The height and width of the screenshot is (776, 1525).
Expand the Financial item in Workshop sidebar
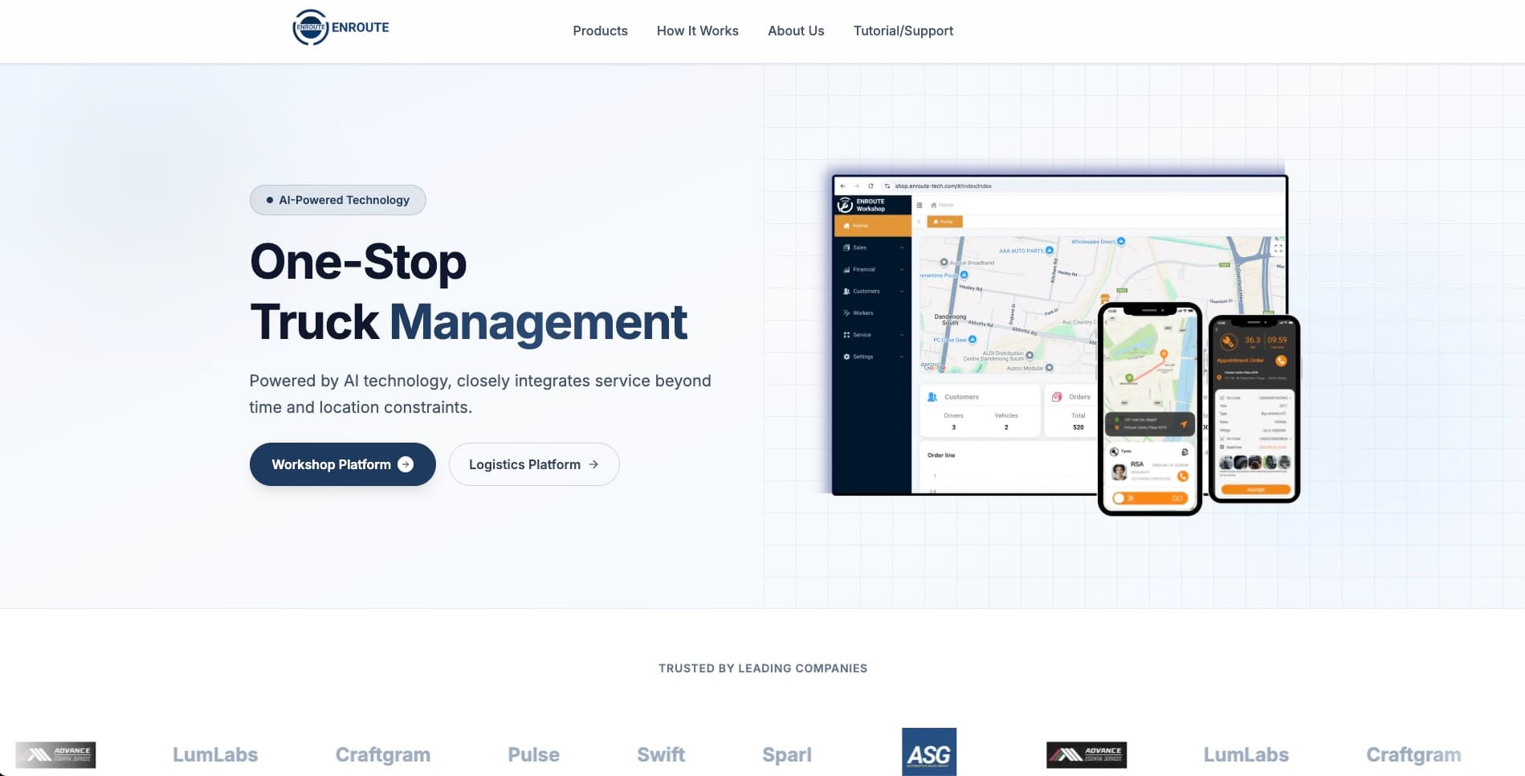[872, 269]
